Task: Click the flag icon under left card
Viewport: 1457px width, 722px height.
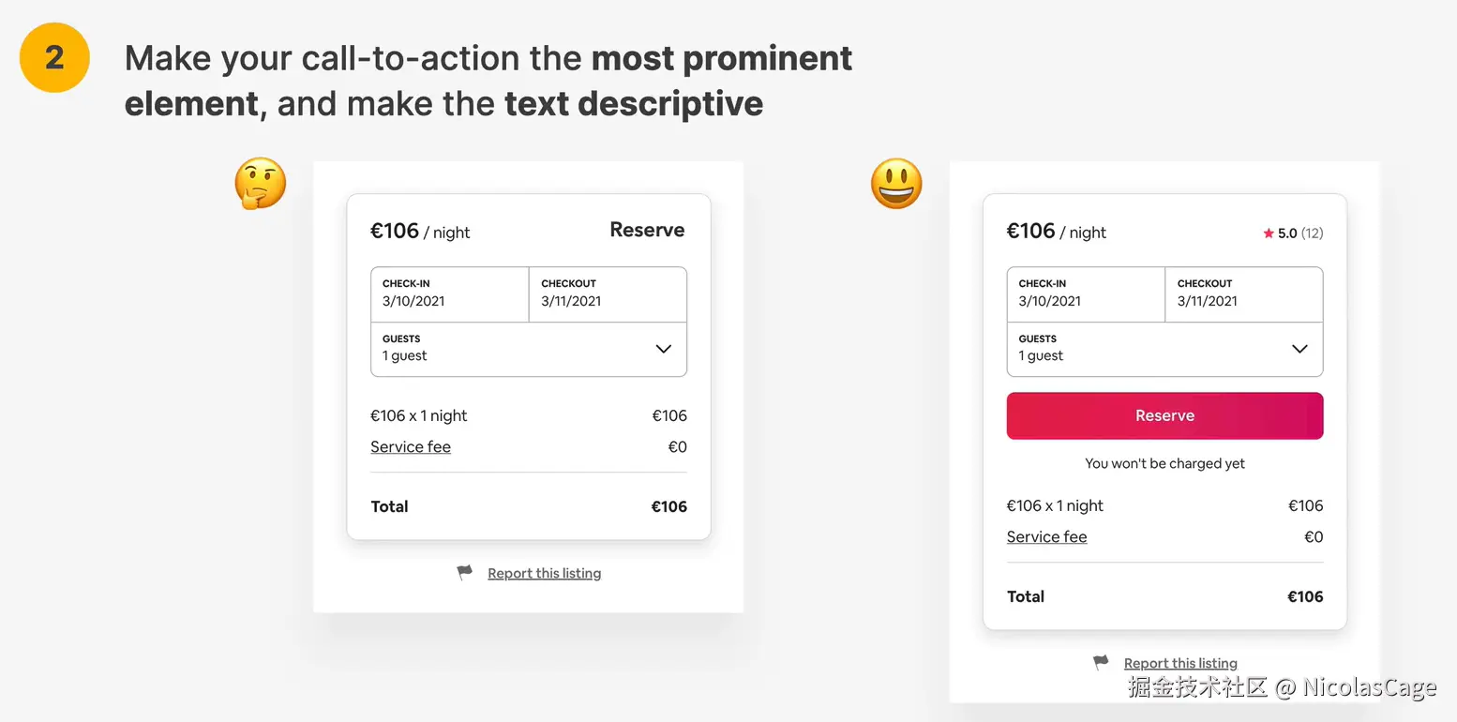Action: [465, 572]
